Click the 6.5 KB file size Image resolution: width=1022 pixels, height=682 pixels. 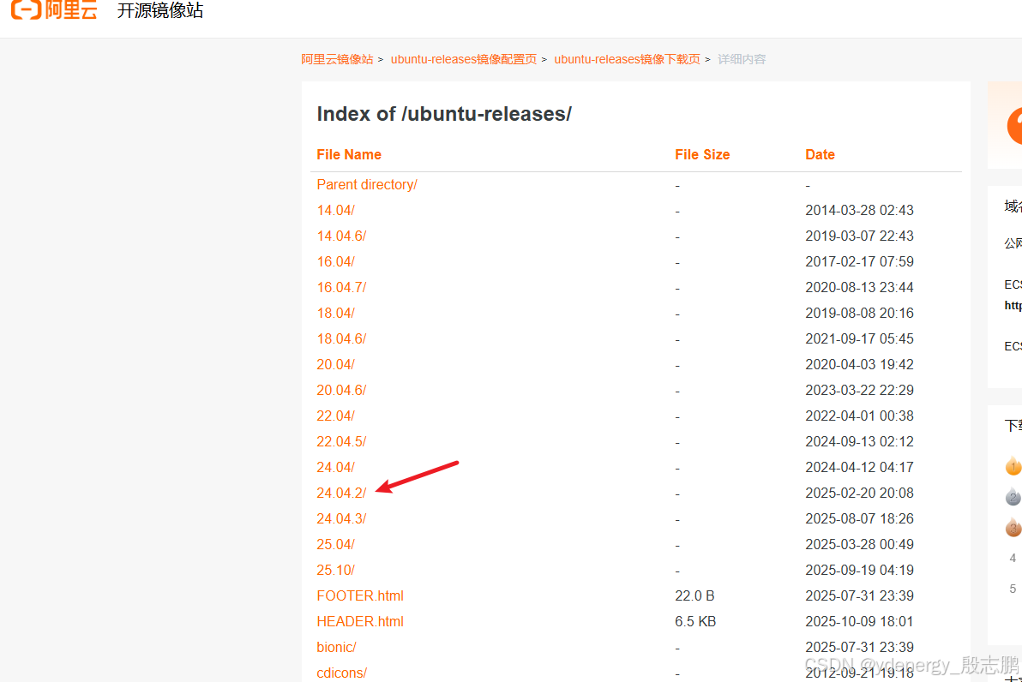tap(695, 621)
